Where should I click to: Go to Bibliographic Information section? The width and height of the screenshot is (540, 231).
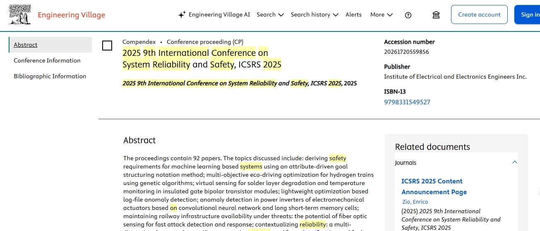(x=50, y=76)
